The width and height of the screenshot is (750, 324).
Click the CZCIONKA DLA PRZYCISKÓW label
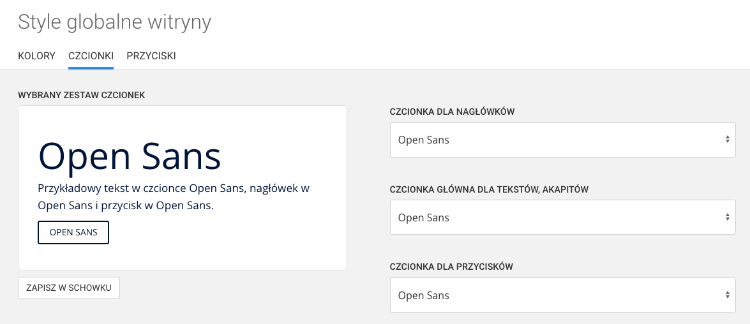pyautogui.click(x=451, y=267)
